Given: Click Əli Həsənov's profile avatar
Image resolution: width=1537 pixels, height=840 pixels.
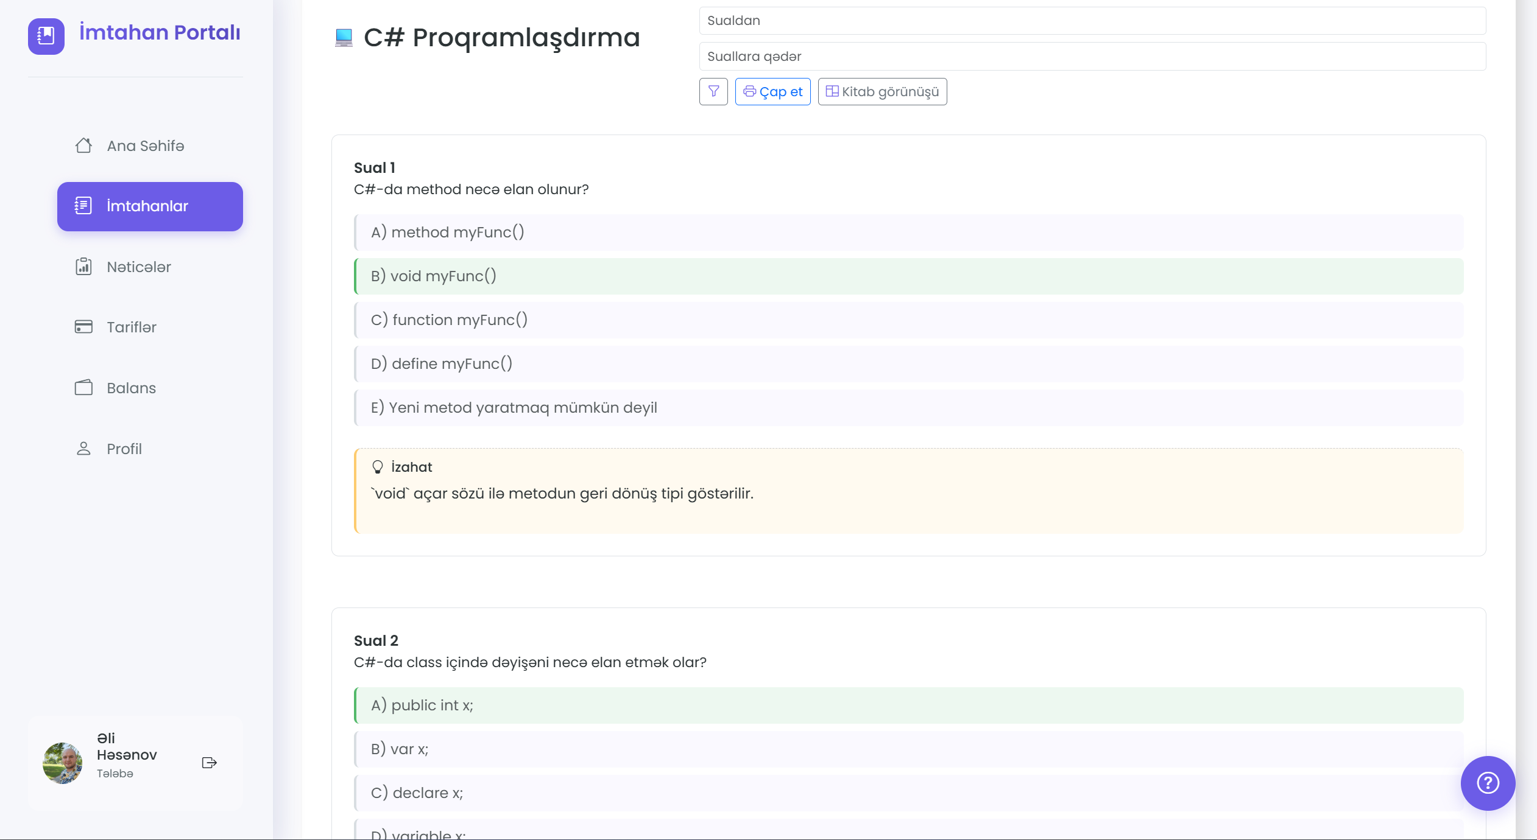Looking at the screenshot, I should 62,763.
